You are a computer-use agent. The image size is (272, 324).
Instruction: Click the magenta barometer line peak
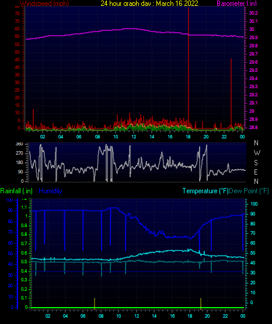pos(130,29)
